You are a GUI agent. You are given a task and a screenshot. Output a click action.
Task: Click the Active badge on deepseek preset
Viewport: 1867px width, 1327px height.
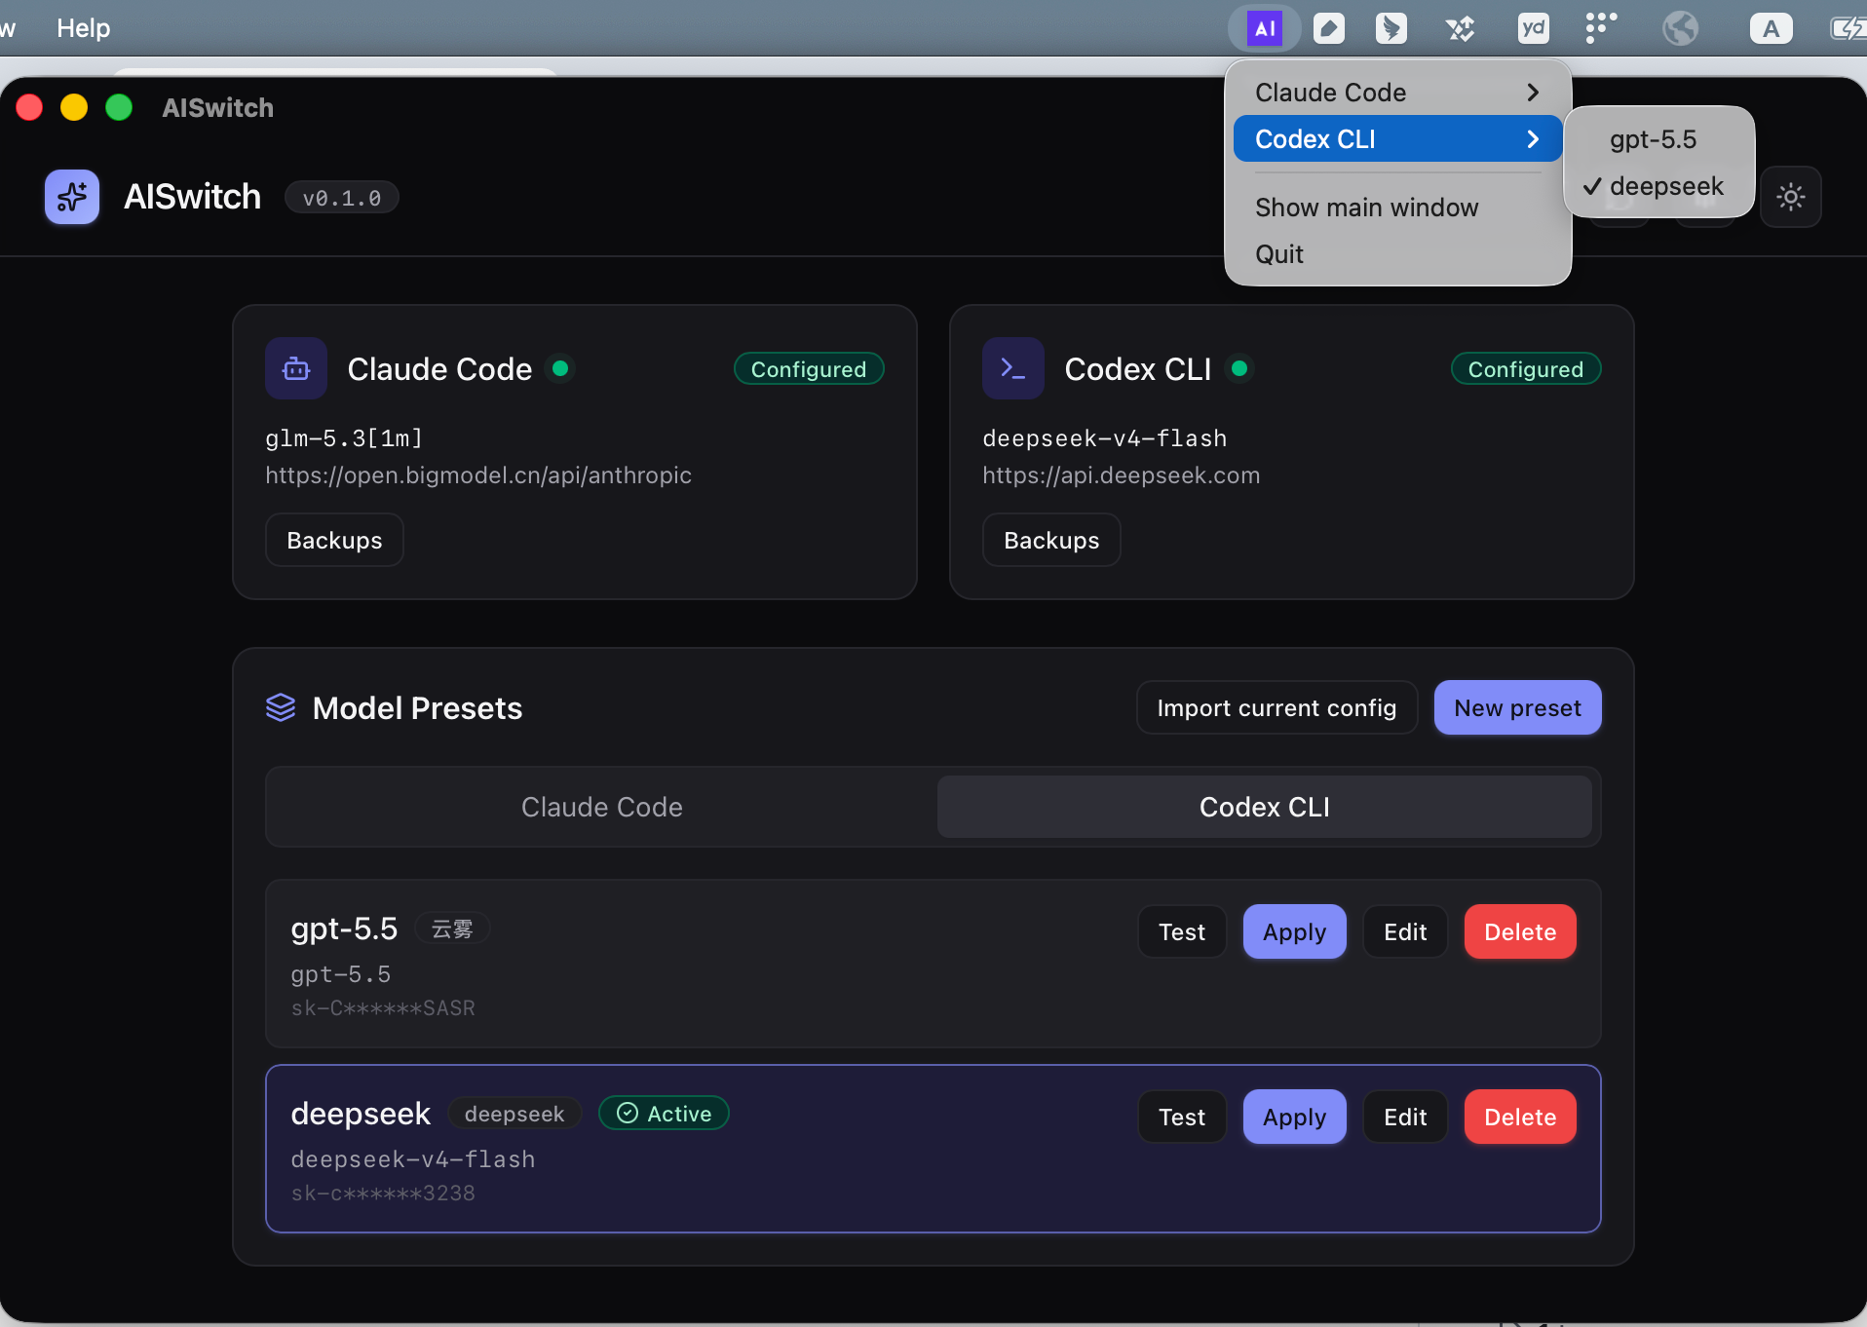pyautogui.click(x=664, y=1113)
